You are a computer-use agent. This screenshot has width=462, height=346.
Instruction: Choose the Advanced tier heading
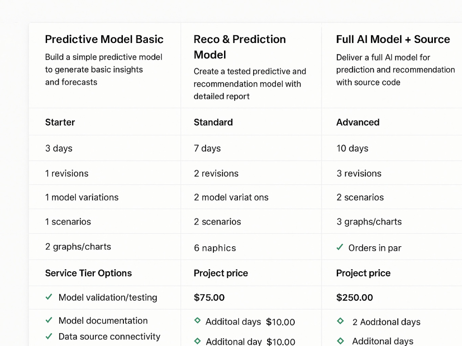tap(358, 122)
